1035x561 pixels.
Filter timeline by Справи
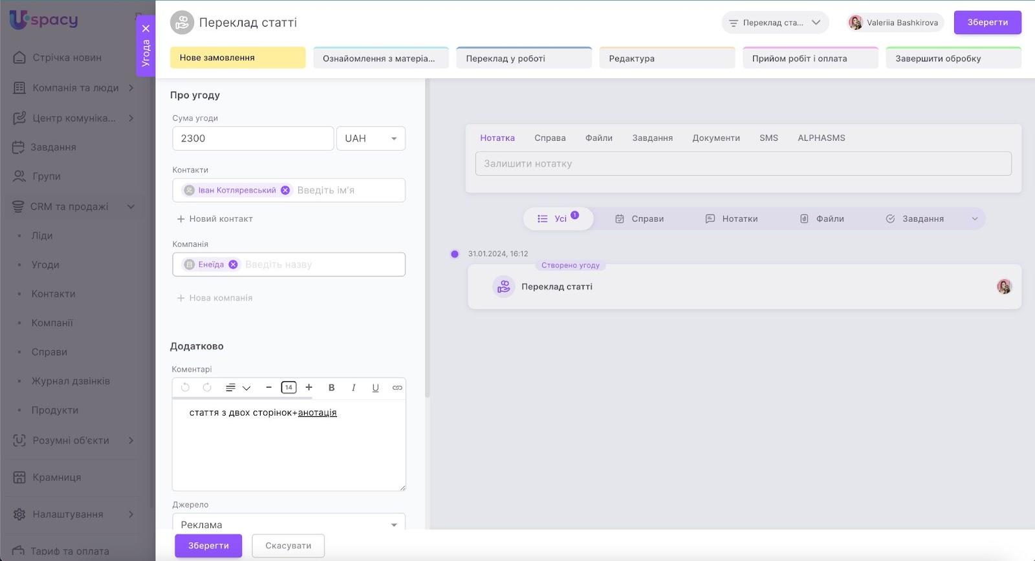(x=639, y=218)
